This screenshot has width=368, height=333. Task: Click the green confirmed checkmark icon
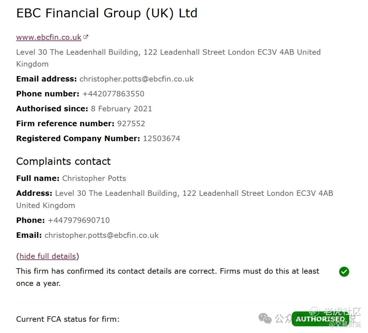344,272
